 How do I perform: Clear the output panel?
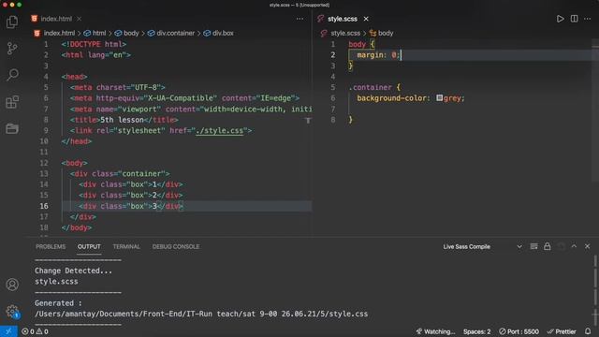pos(533,246)
